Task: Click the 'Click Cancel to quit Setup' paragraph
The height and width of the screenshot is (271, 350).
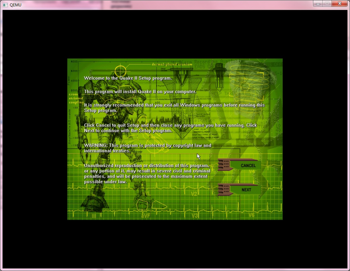Action: point(170,128)
